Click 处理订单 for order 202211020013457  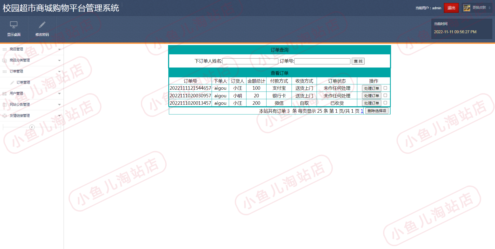click(x=372, y=103)
